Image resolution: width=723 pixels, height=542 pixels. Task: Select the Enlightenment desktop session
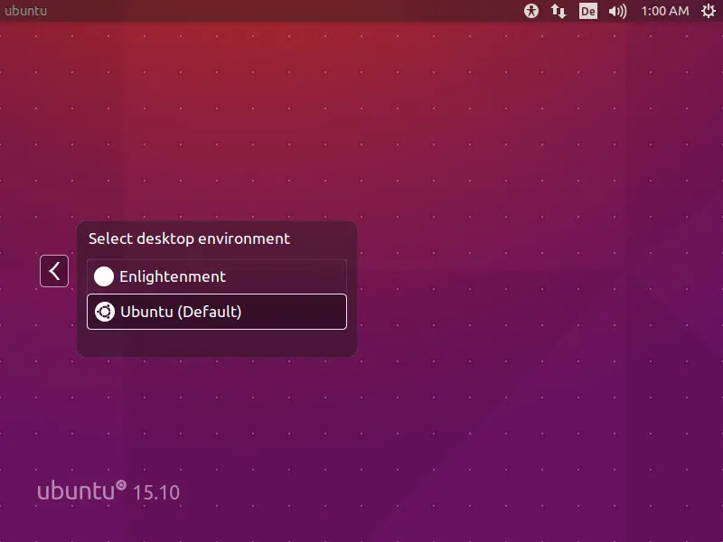tap(217, 276)
